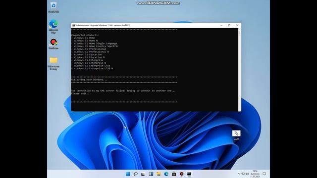
Task: Click the '#Supported products:' heading line
Action: [x=85, y=35]
